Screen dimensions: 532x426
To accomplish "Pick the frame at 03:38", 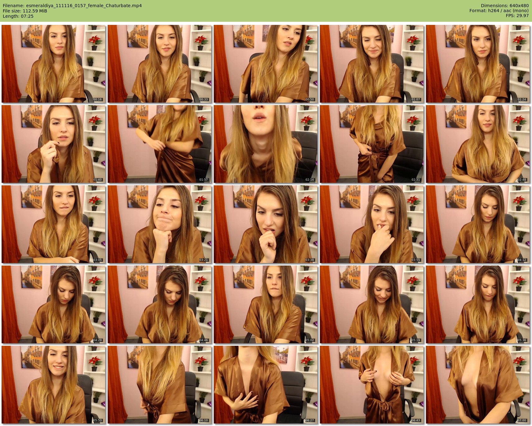I will click(266, 224).
